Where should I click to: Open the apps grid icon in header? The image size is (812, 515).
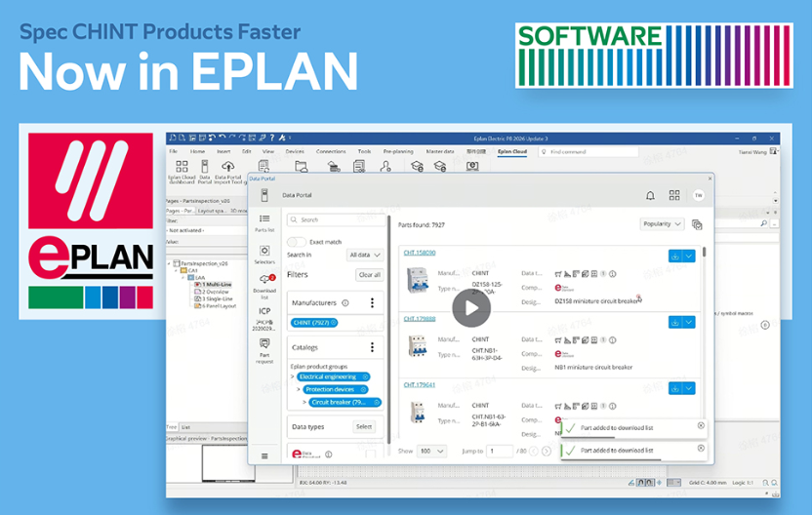coord(674,195)
